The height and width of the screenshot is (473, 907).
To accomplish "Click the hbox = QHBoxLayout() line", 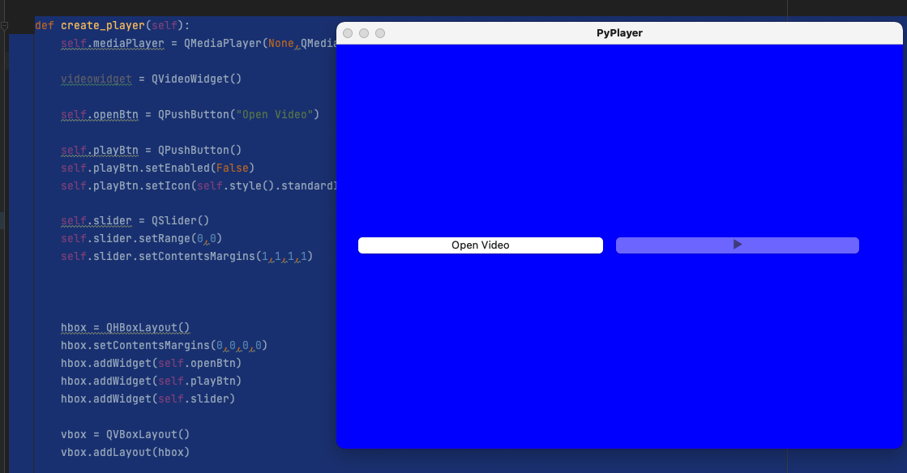I will 125,328.
